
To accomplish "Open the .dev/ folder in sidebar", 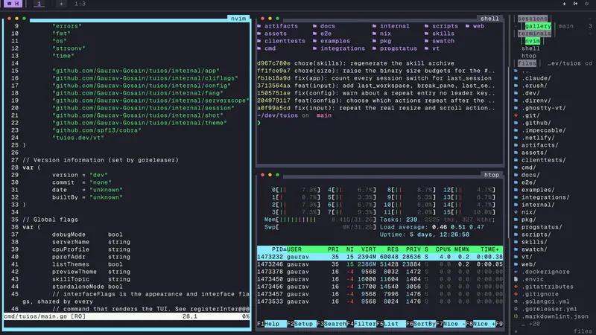I will tap(530, 93).
